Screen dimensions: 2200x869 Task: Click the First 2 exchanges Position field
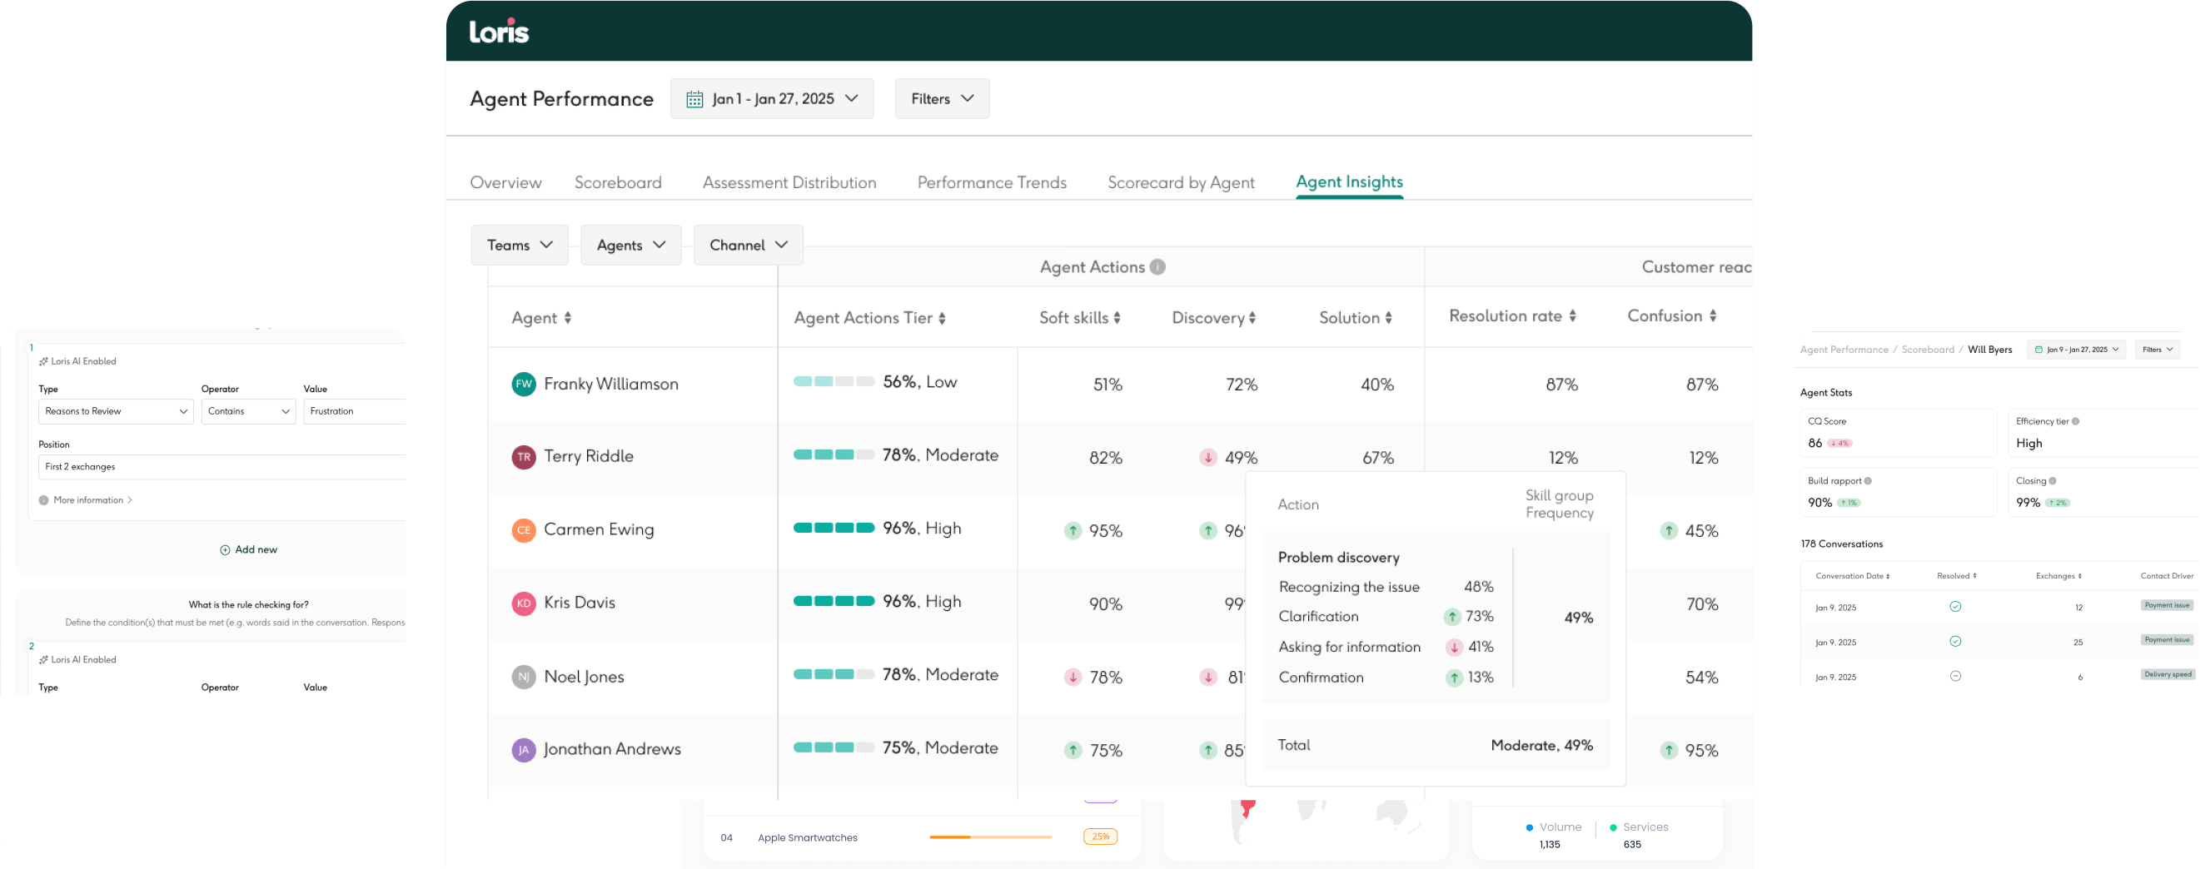(x=221, y=467)
